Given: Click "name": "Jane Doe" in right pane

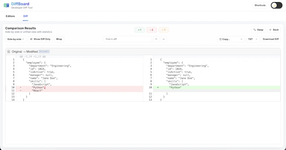Looking at the screenshot, I should 181,78.
